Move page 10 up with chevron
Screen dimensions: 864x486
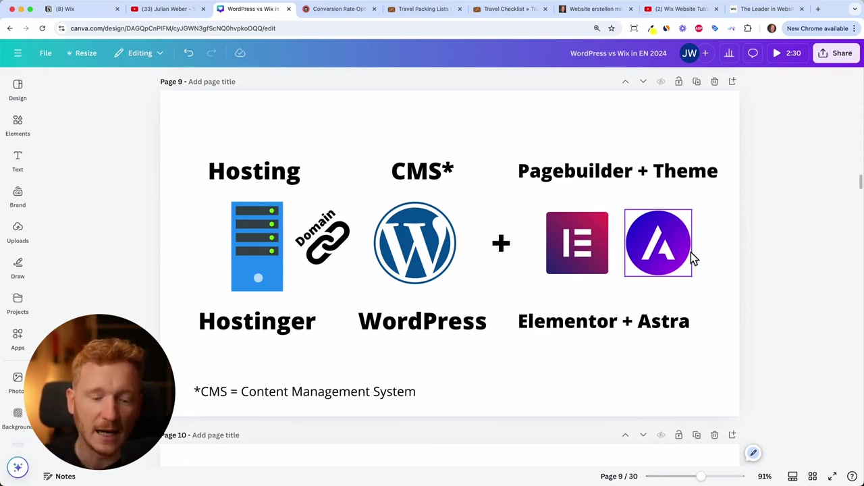625,435
